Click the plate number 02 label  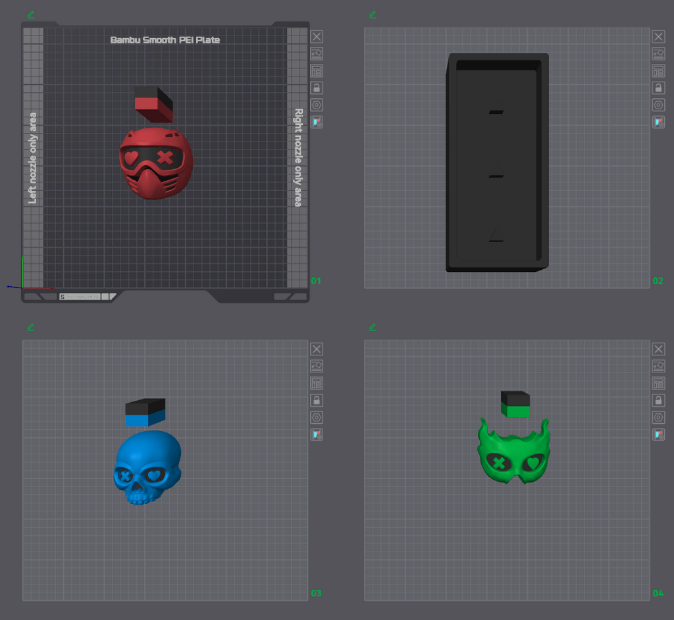tap(658, 281)
